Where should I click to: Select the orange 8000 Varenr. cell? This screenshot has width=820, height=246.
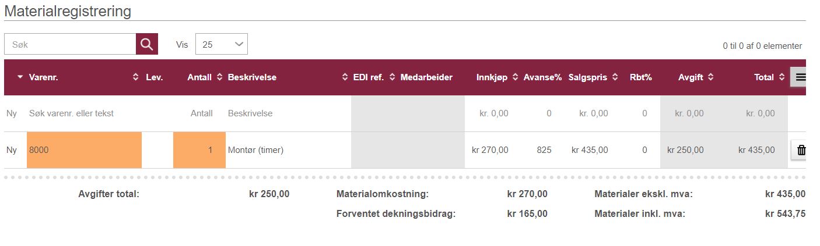click(x=84, y=150)
